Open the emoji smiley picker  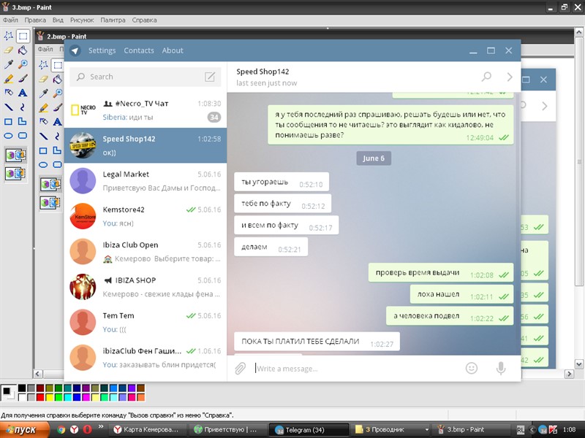[472, 369]
